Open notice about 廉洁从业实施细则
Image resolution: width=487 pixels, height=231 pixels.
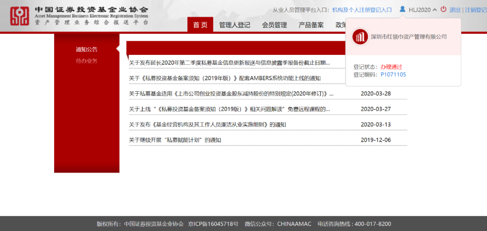[207, 125]
